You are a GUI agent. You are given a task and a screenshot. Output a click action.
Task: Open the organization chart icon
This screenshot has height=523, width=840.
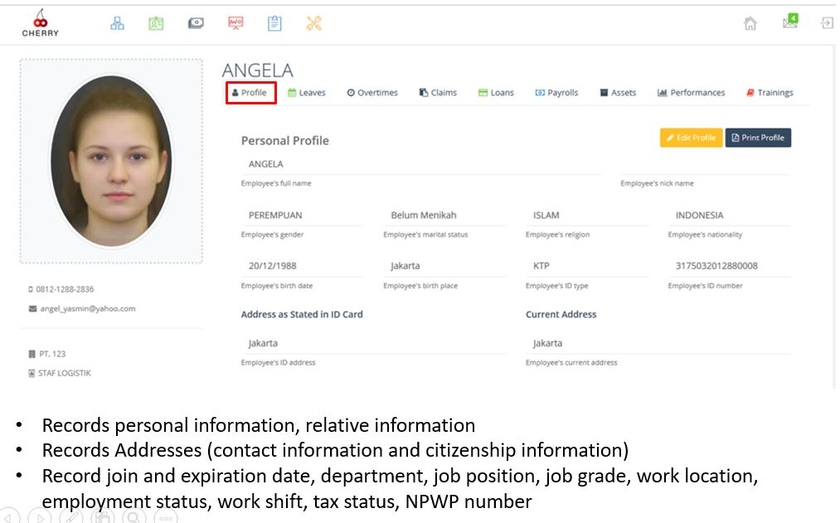(x=118, y=23)
